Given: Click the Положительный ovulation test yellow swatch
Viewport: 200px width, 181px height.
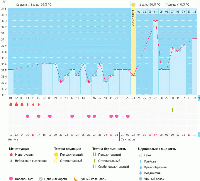Looking at the screenshot, I should click(x=56, y=155).
